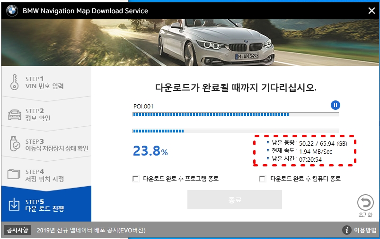Close the BMW Navigation Map Download window
This screenshot has height=239, width=380.
tap(371, 11)
